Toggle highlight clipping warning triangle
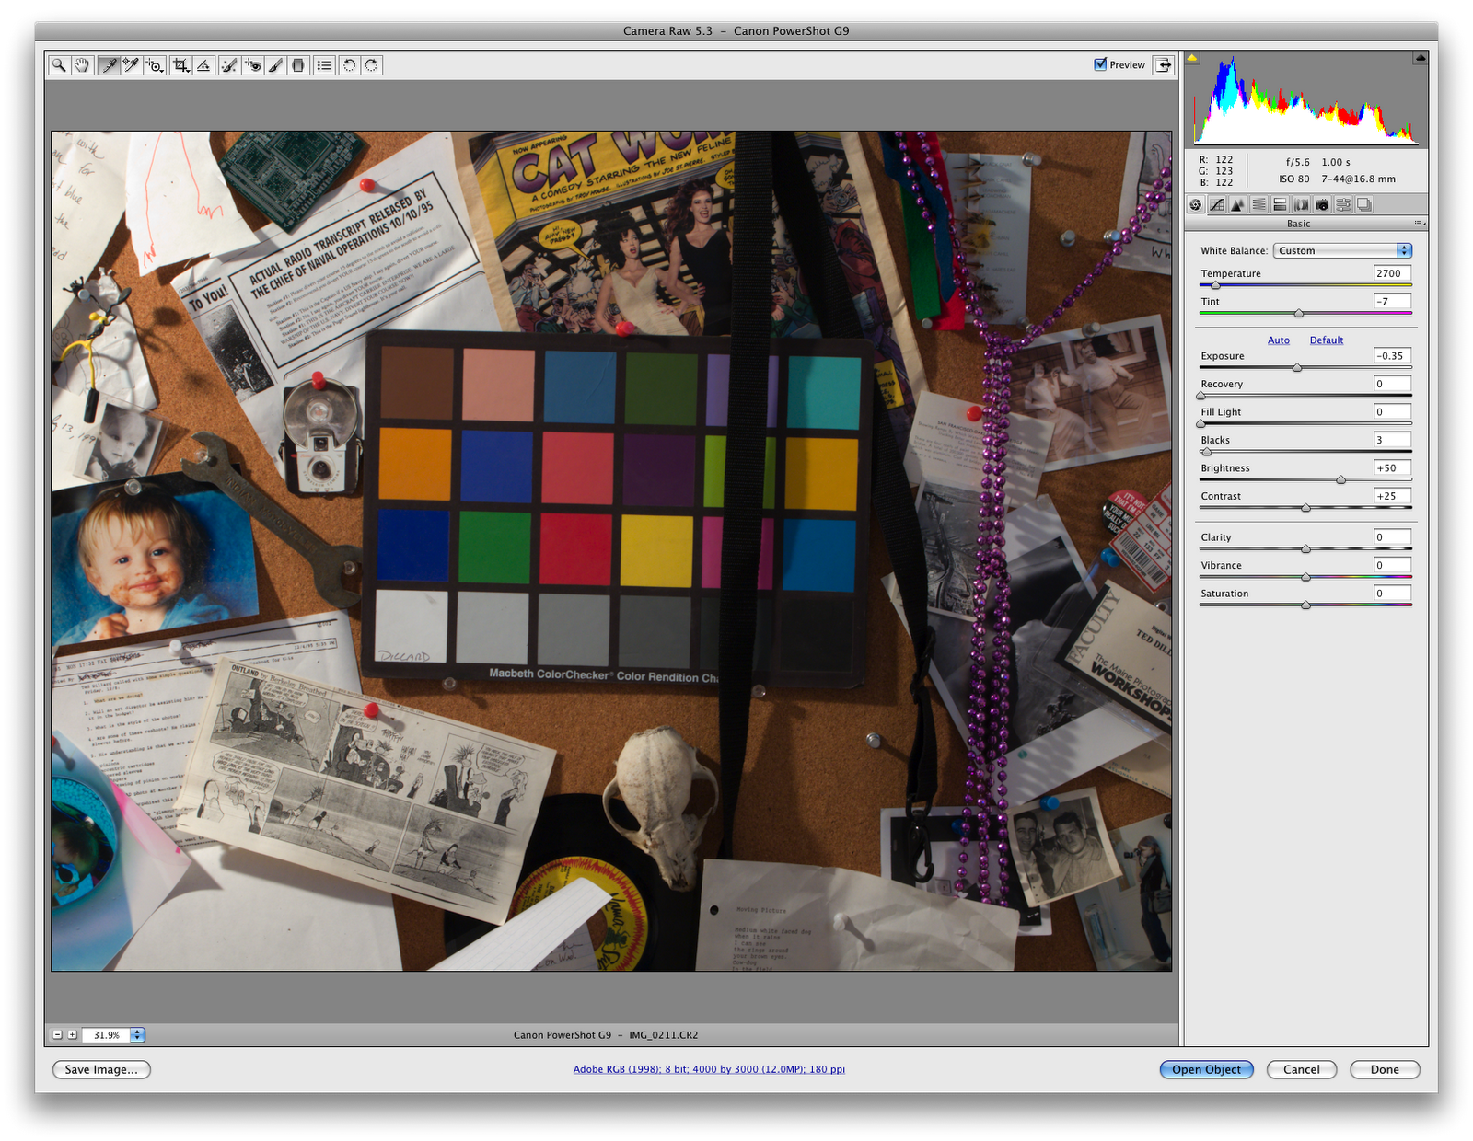 1421,58
